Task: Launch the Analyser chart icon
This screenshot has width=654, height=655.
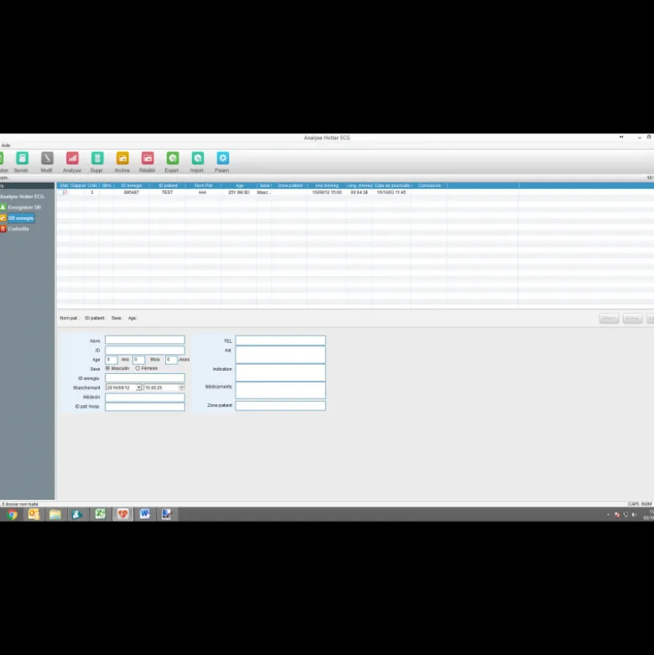Action: pyautogui.click(x=72, y=159)
